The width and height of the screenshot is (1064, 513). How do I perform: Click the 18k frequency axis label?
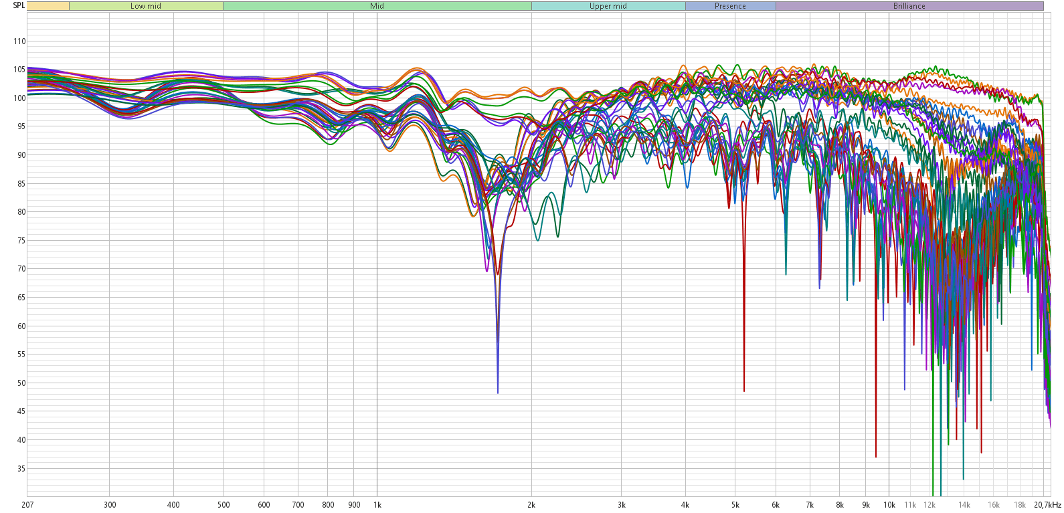point(1020,505)
